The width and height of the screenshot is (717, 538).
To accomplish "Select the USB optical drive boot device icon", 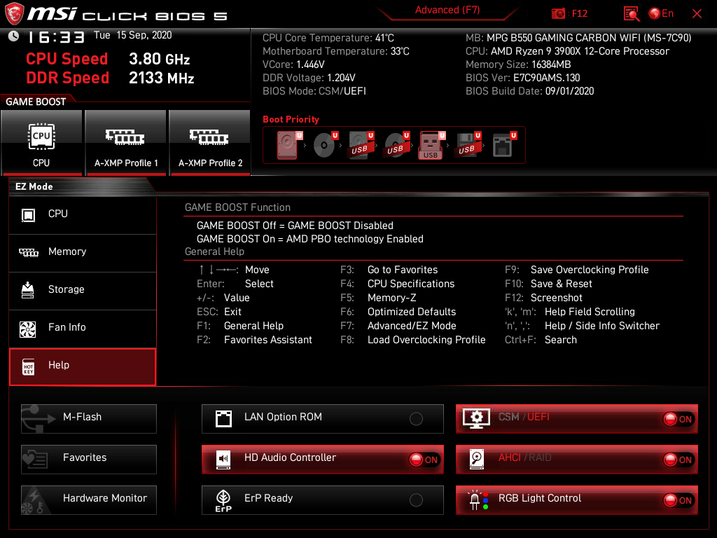I will (x=396, y=145).
